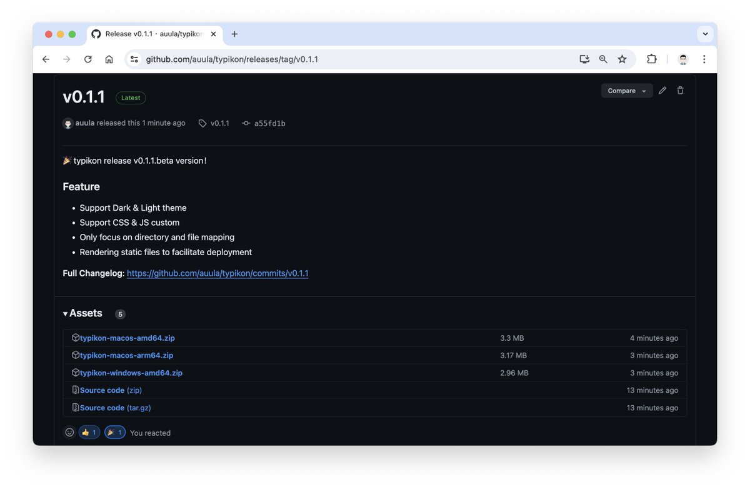The height and width of the screenshot is (489, 750).
Task: Click the tag icon beside v0.1.1
Action: point(202,124)
